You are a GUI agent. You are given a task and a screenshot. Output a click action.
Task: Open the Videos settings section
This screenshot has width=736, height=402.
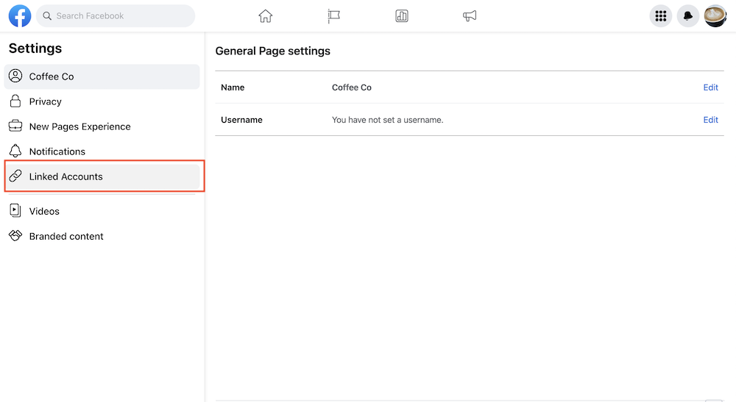coord(102,212)
